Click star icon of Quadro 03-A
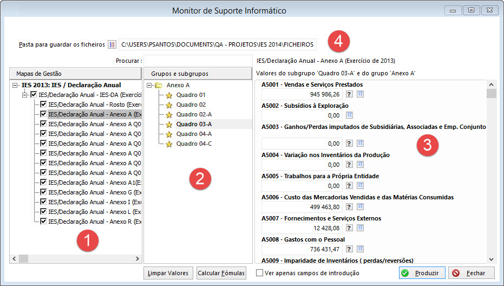 click(169, 125)
